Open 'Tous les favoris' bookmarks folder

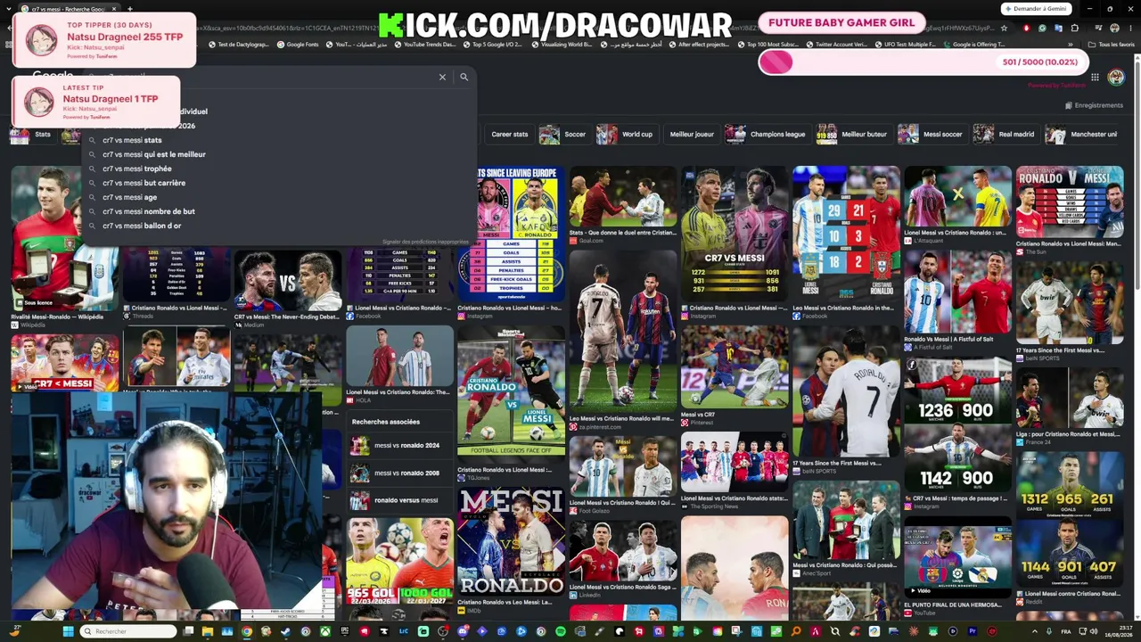1112,45
